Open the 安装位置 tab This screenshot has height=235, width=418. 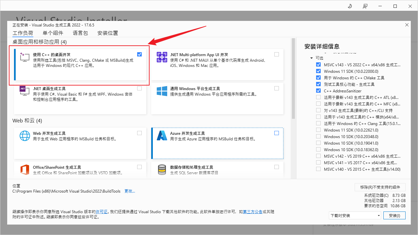(108, 33)
